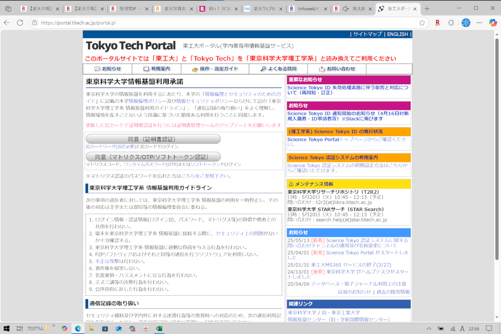Open the Edge profile avatar
Screen dimensions: 501x334
tap(466, 23)
